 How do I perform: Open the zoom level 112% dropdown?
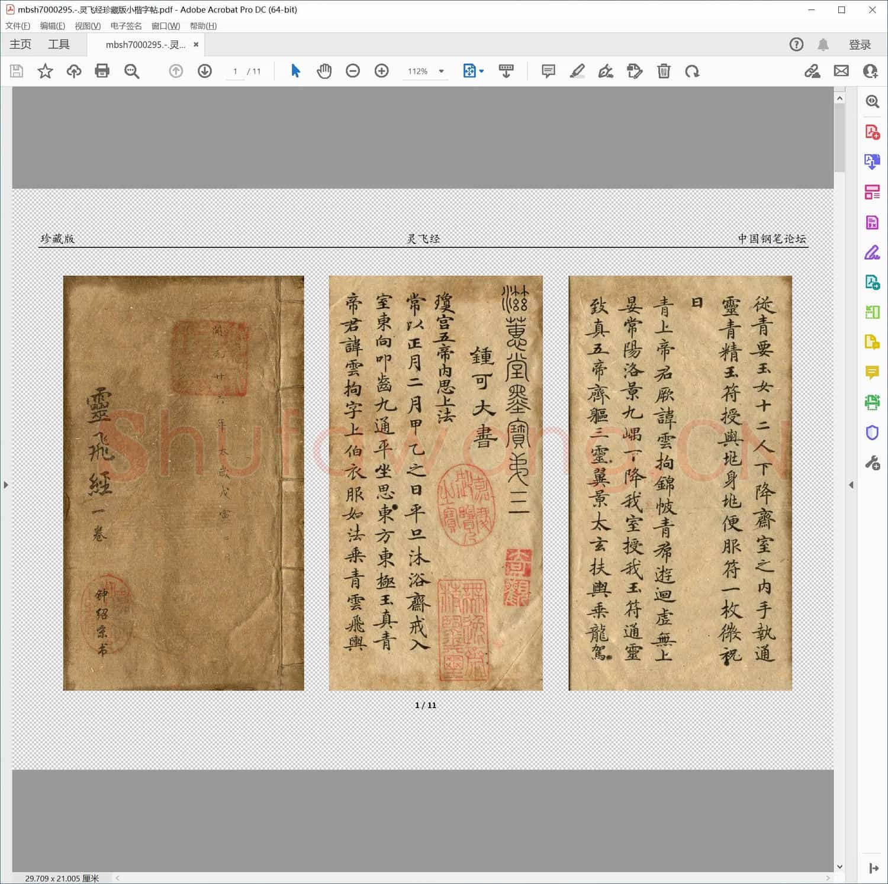[x=440, y=71]
